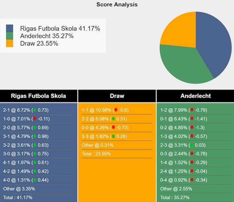Screen dimensions: 234x202
Task: Click the red down arrow beside 1-2 score
Action: (x=192, y=110)
